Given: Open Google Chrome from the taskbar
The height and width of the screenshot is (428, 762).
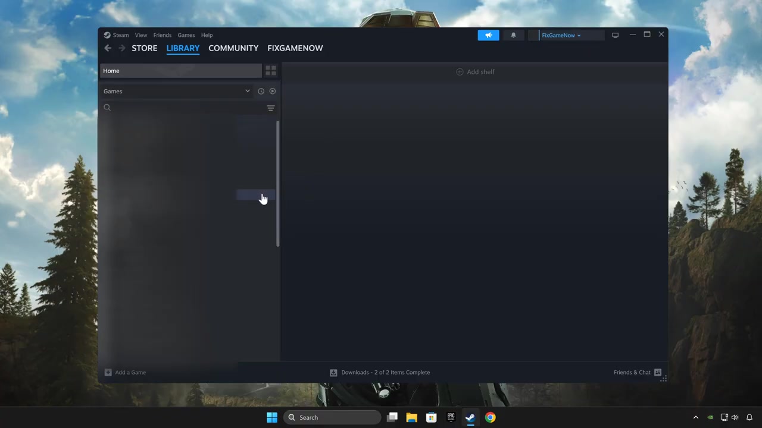Looking at the screenshot, I should tap(490, 417).
